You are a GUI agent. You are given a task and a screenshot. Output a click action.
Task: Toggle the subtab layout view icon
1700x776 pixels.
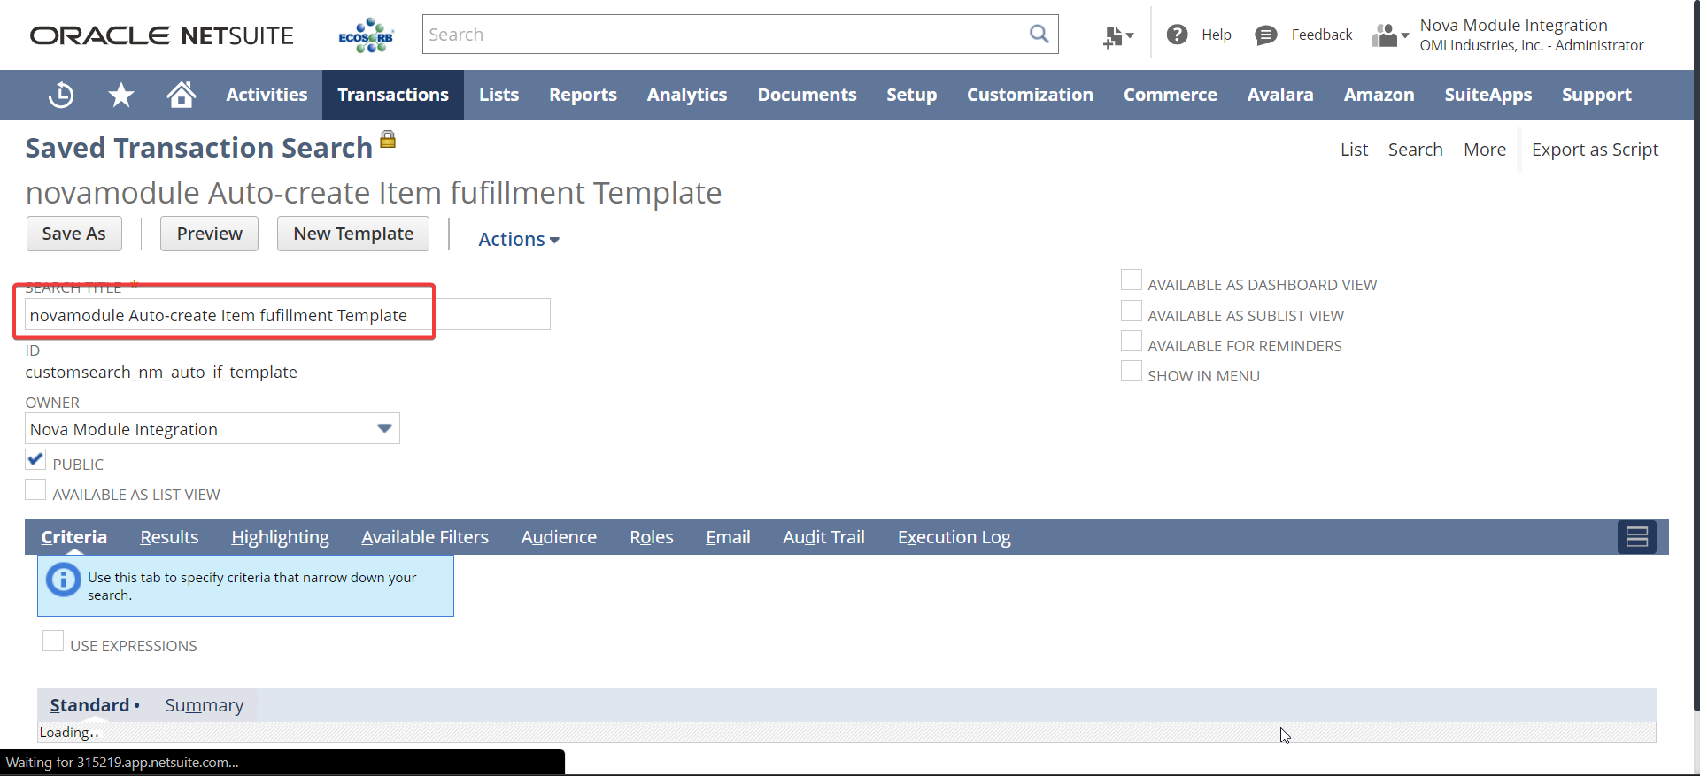pyautogui.click(x=1636, y=536)
